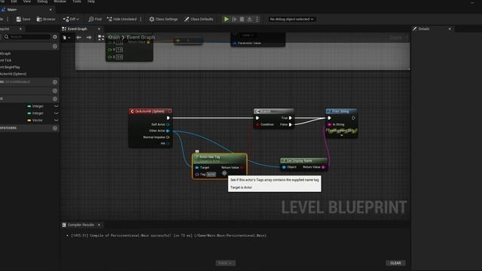Open the Diff dropdown

pos(71,19)
